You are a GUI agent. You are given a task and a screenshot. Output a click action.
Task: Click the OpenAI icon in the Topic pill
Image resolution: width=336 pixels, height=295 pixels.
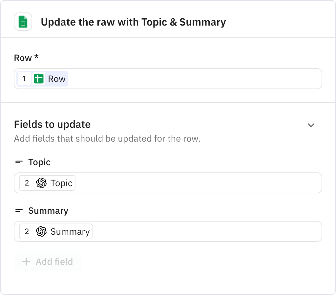pyautogui.click(x=42, y=183)
